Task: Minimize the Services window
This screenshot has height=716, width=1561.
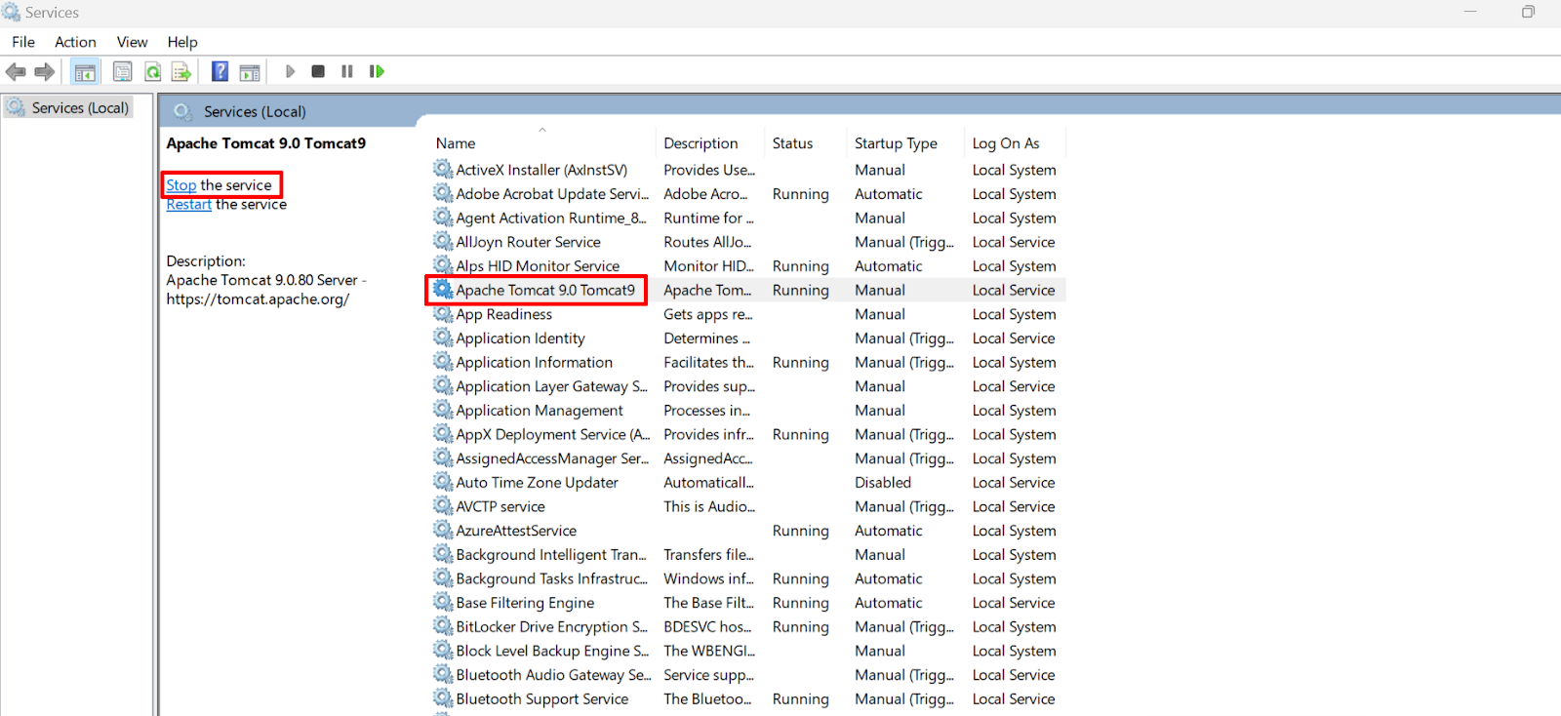Action: [x=1470, y=12]
